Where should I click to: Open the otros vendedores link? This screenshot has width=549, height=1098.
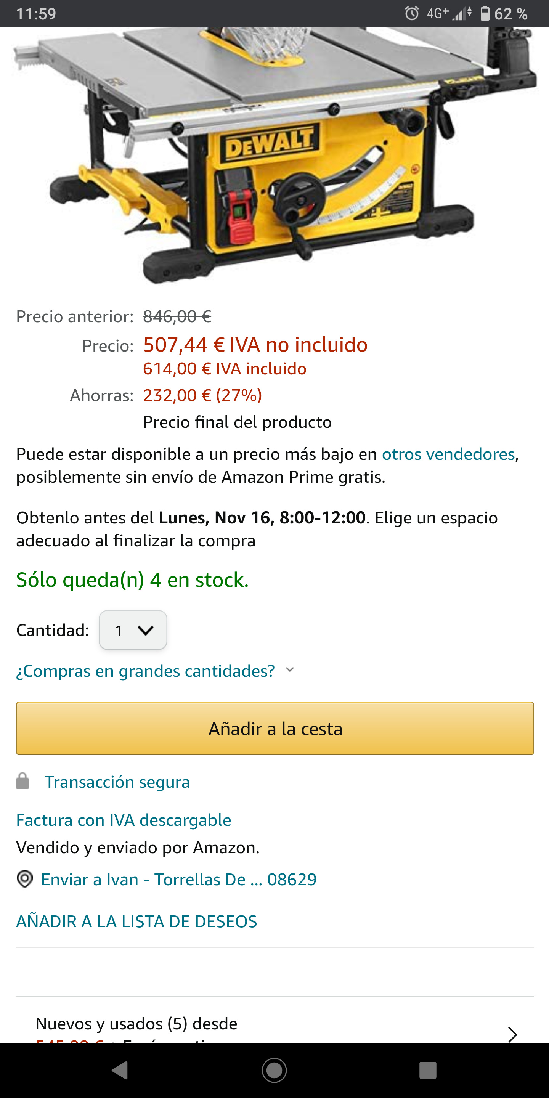(448, 454)
